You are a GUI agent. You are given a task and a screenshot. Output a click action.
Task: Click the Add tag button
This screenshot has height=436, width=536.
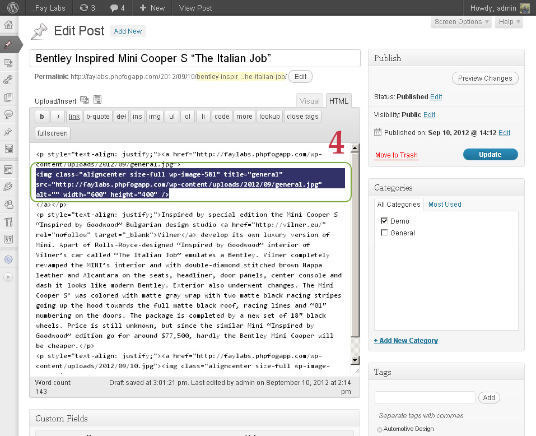coord(489,398)
